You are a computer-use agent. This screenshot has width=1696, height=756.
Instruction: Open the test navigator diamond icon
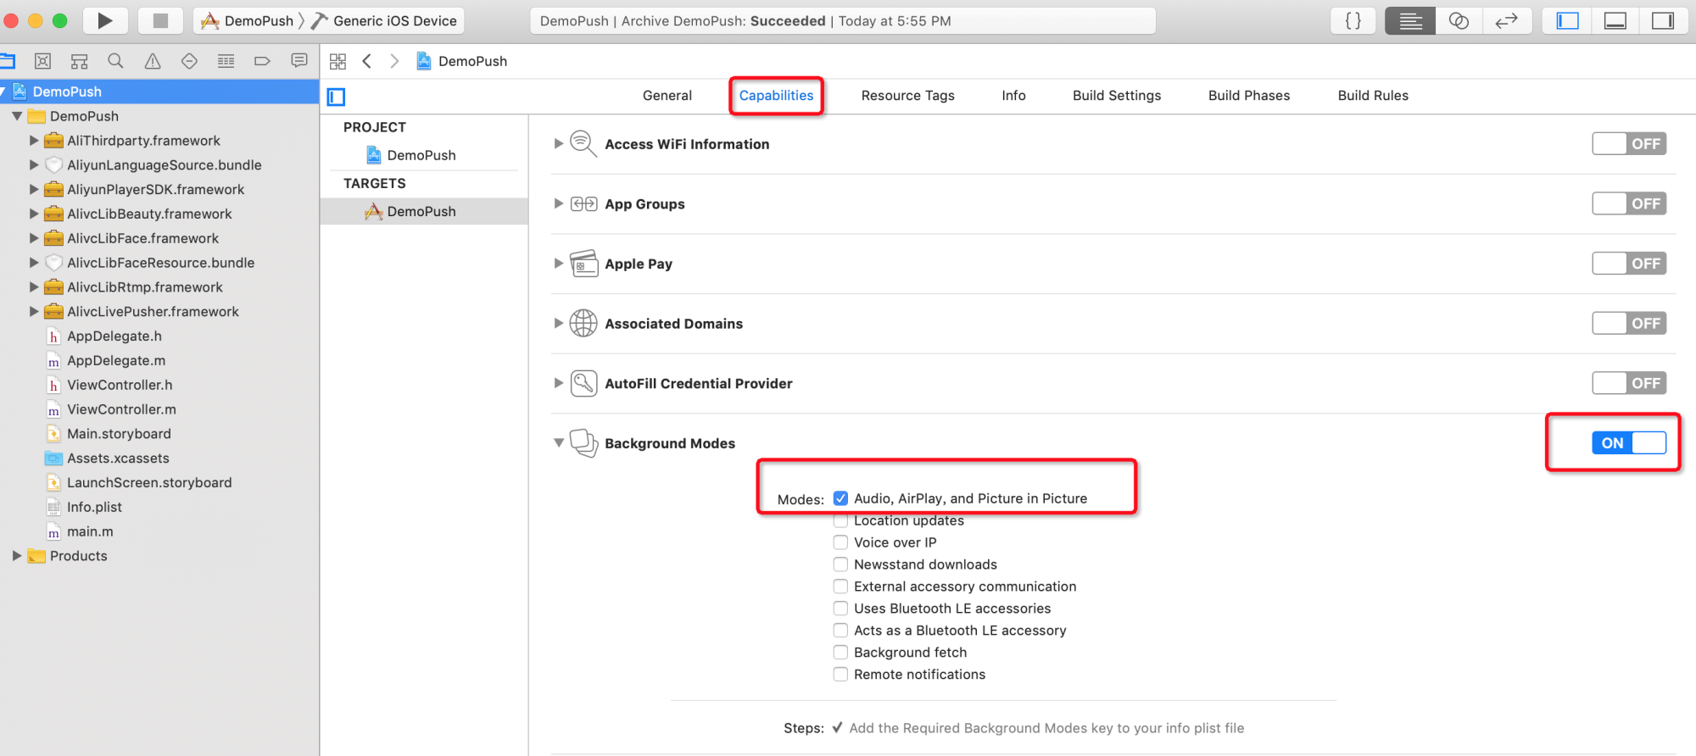[189, 61]
